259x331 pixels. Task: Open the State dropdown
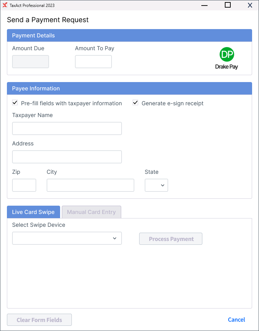(x=156, y=185)
